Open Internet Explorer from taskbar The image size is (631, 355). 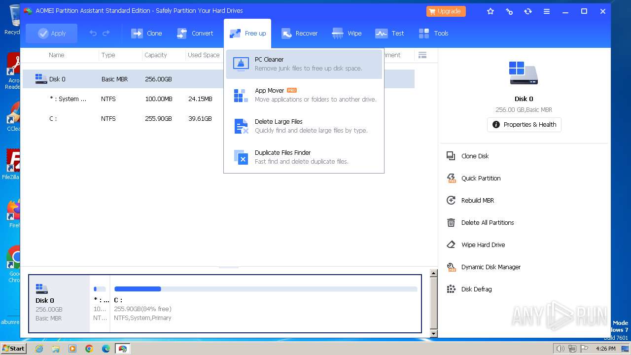coord(39,349)
